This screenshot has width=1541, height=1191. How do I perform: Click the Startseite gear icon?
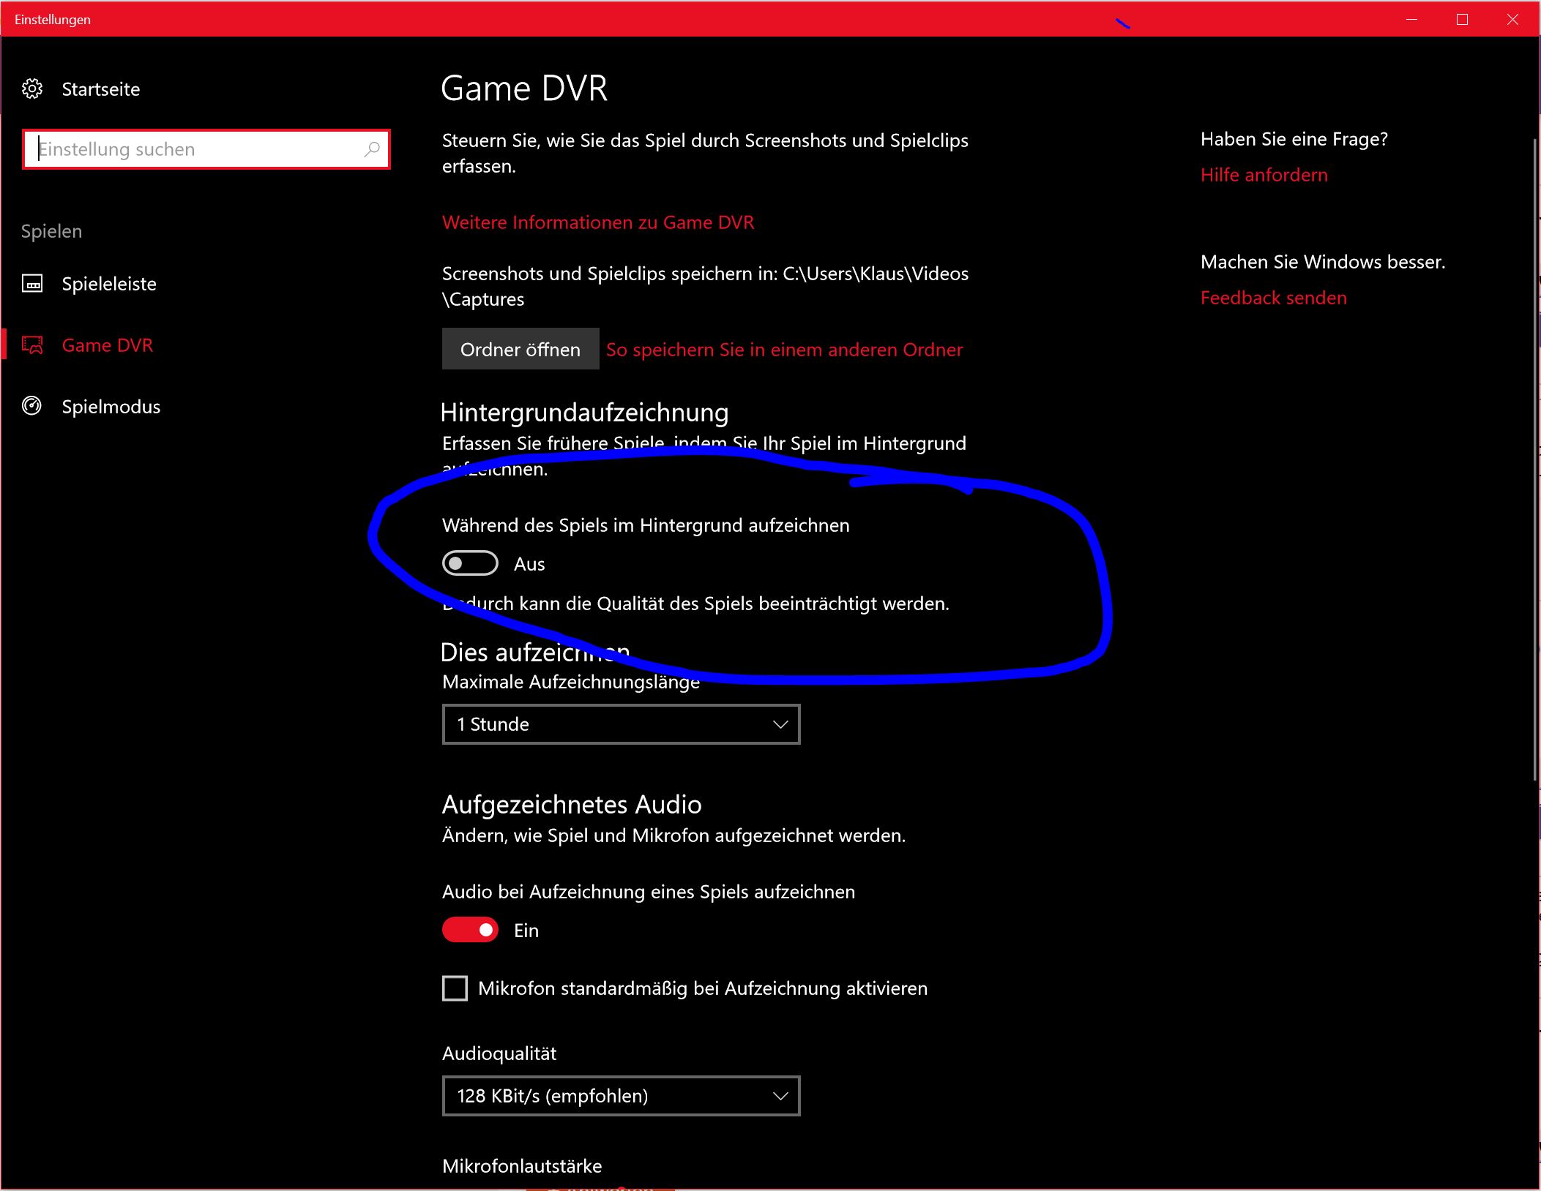click(32, 89)
